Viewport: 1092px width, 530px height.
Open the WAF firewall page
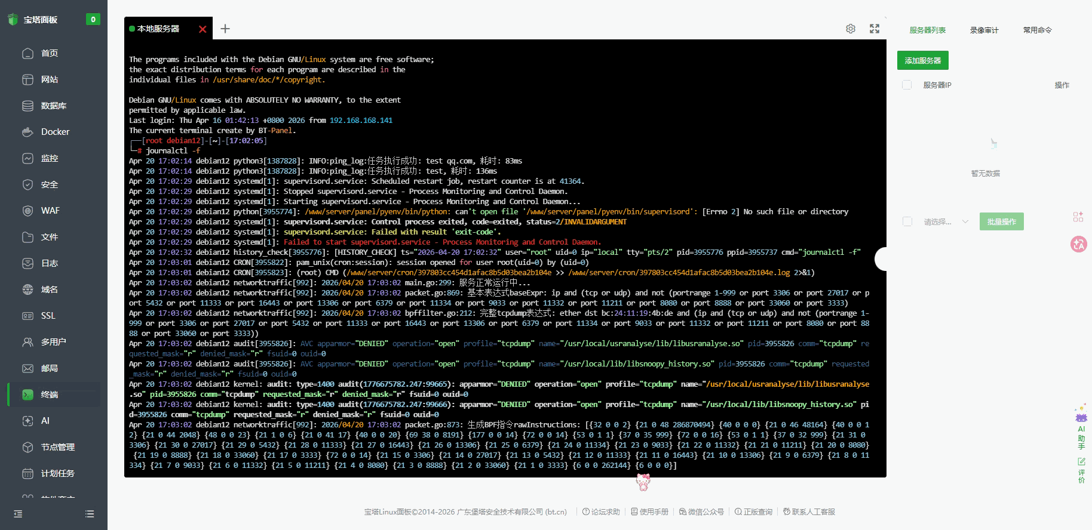click(50, 211)
